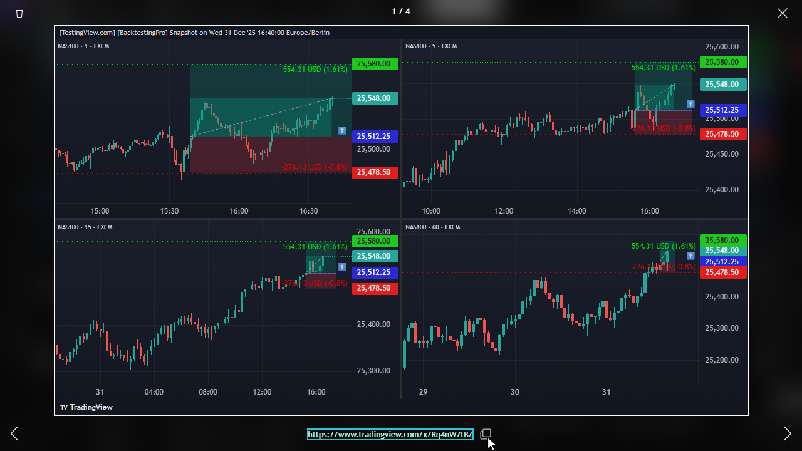Click the blue up-arrow in the 5-minute chart
802x451 pixels.
(690, 104)
